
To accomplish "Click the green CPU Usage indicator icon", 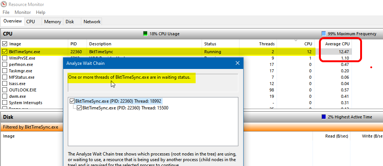I will click(145, 34).
